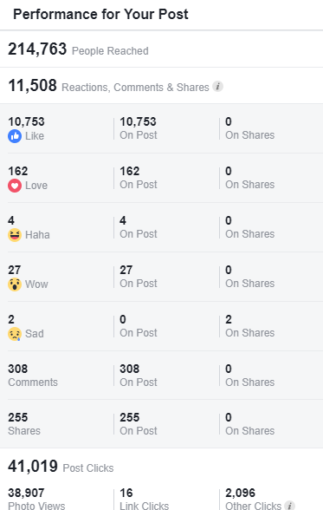Click the 10,753 On Post likes value
This screenshot has height=510, width=323.
139,128
